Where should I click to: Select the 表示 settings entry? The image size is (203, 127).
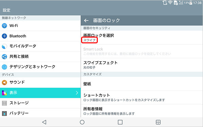(40, 93)
